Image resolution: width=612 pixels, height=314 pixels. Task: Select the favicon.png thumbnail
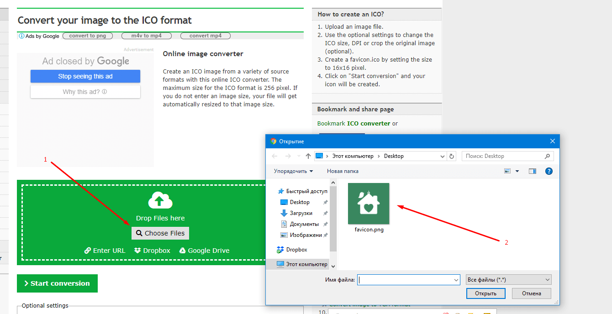(369, 204)
